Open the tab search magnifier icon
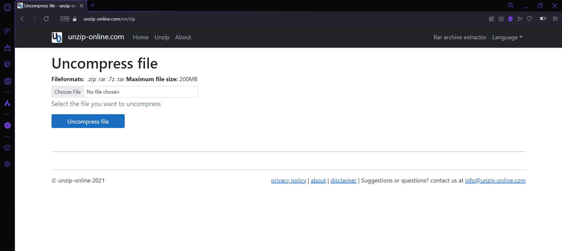 tap(511, 5)
